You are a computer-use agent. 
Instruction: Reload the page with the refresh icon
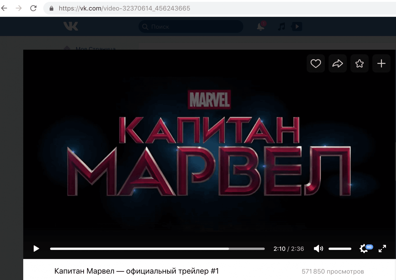click(33, 8)
